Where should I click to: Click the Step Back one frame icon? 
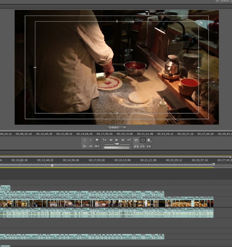pyautogui.click(x=111, y=140)
